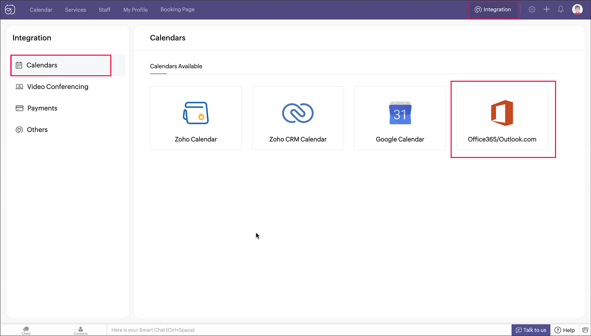This screenshot has width=591, height=336.
Task: Select the Zoho Calendar integration card
Action: pyautogui.click(x=196, y=118)
